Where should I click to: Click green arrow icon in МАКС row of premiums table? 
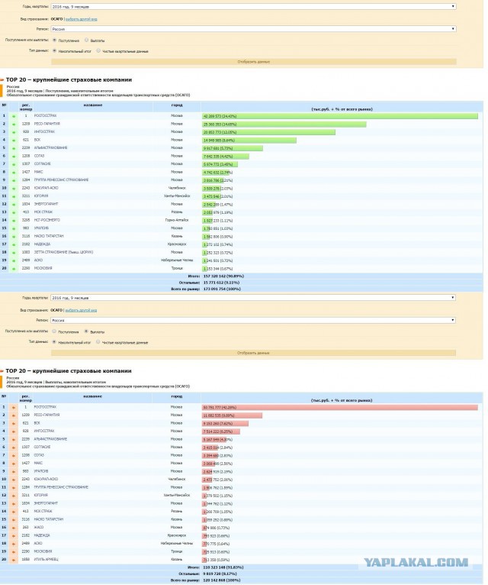(x=14, y=173)
